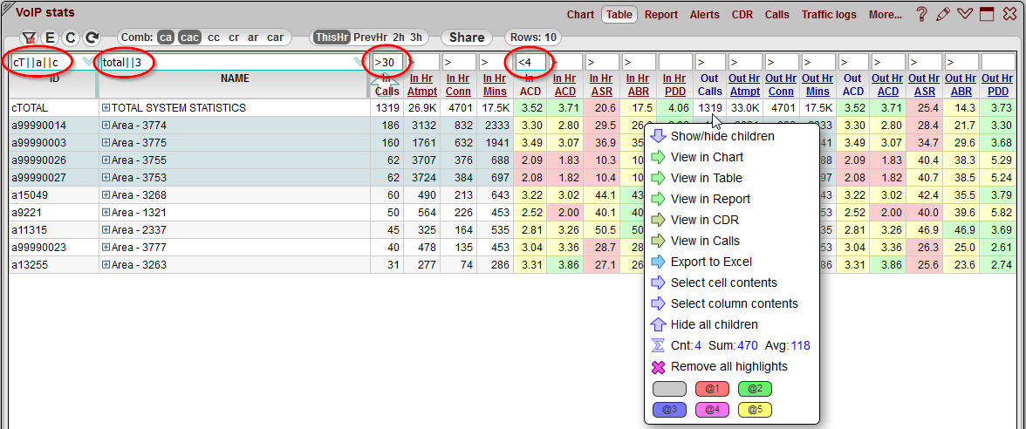Viewport: 1026px width, 429px height.
Task: Click the magenta X remove highlights icon
Action: pyautogui.click(x=659, y=366)
